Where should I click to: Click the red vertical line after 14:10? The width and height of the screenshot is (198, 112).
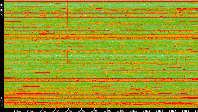click(x=138, y=27)
